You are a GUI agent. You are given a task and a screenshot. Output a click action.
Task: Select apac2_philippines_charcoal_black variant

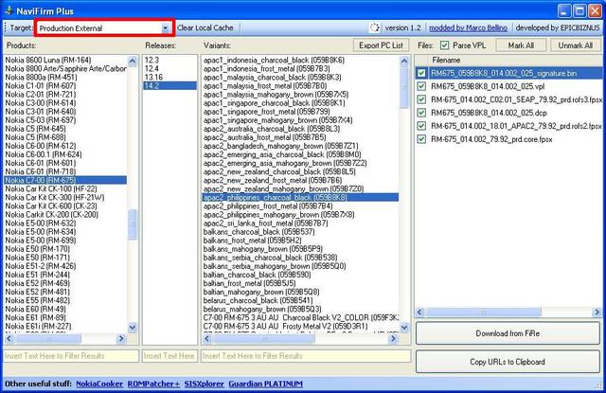click(300, 198)
